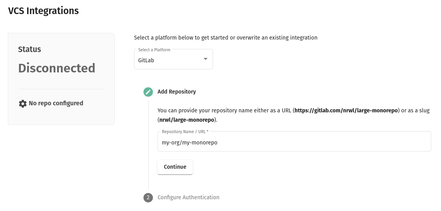Click the gear icon beside No repo configured
441x211 pixels.
tap(23, 104)
